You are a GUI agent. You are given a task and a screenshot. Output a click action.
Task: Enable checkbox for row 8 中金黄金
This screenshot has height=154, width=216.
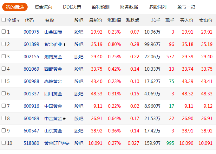[3, 118]
